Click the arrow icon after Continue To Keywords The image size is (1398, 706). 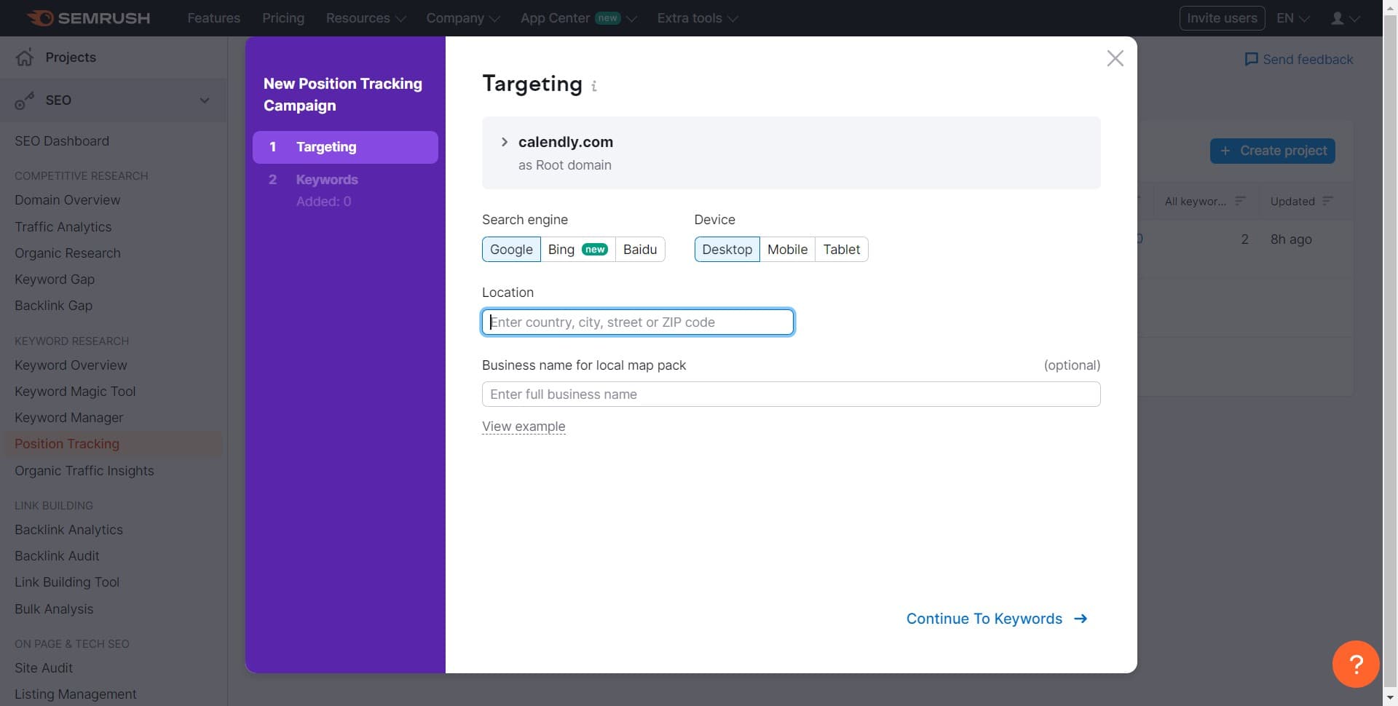(x=1081, y=619)
